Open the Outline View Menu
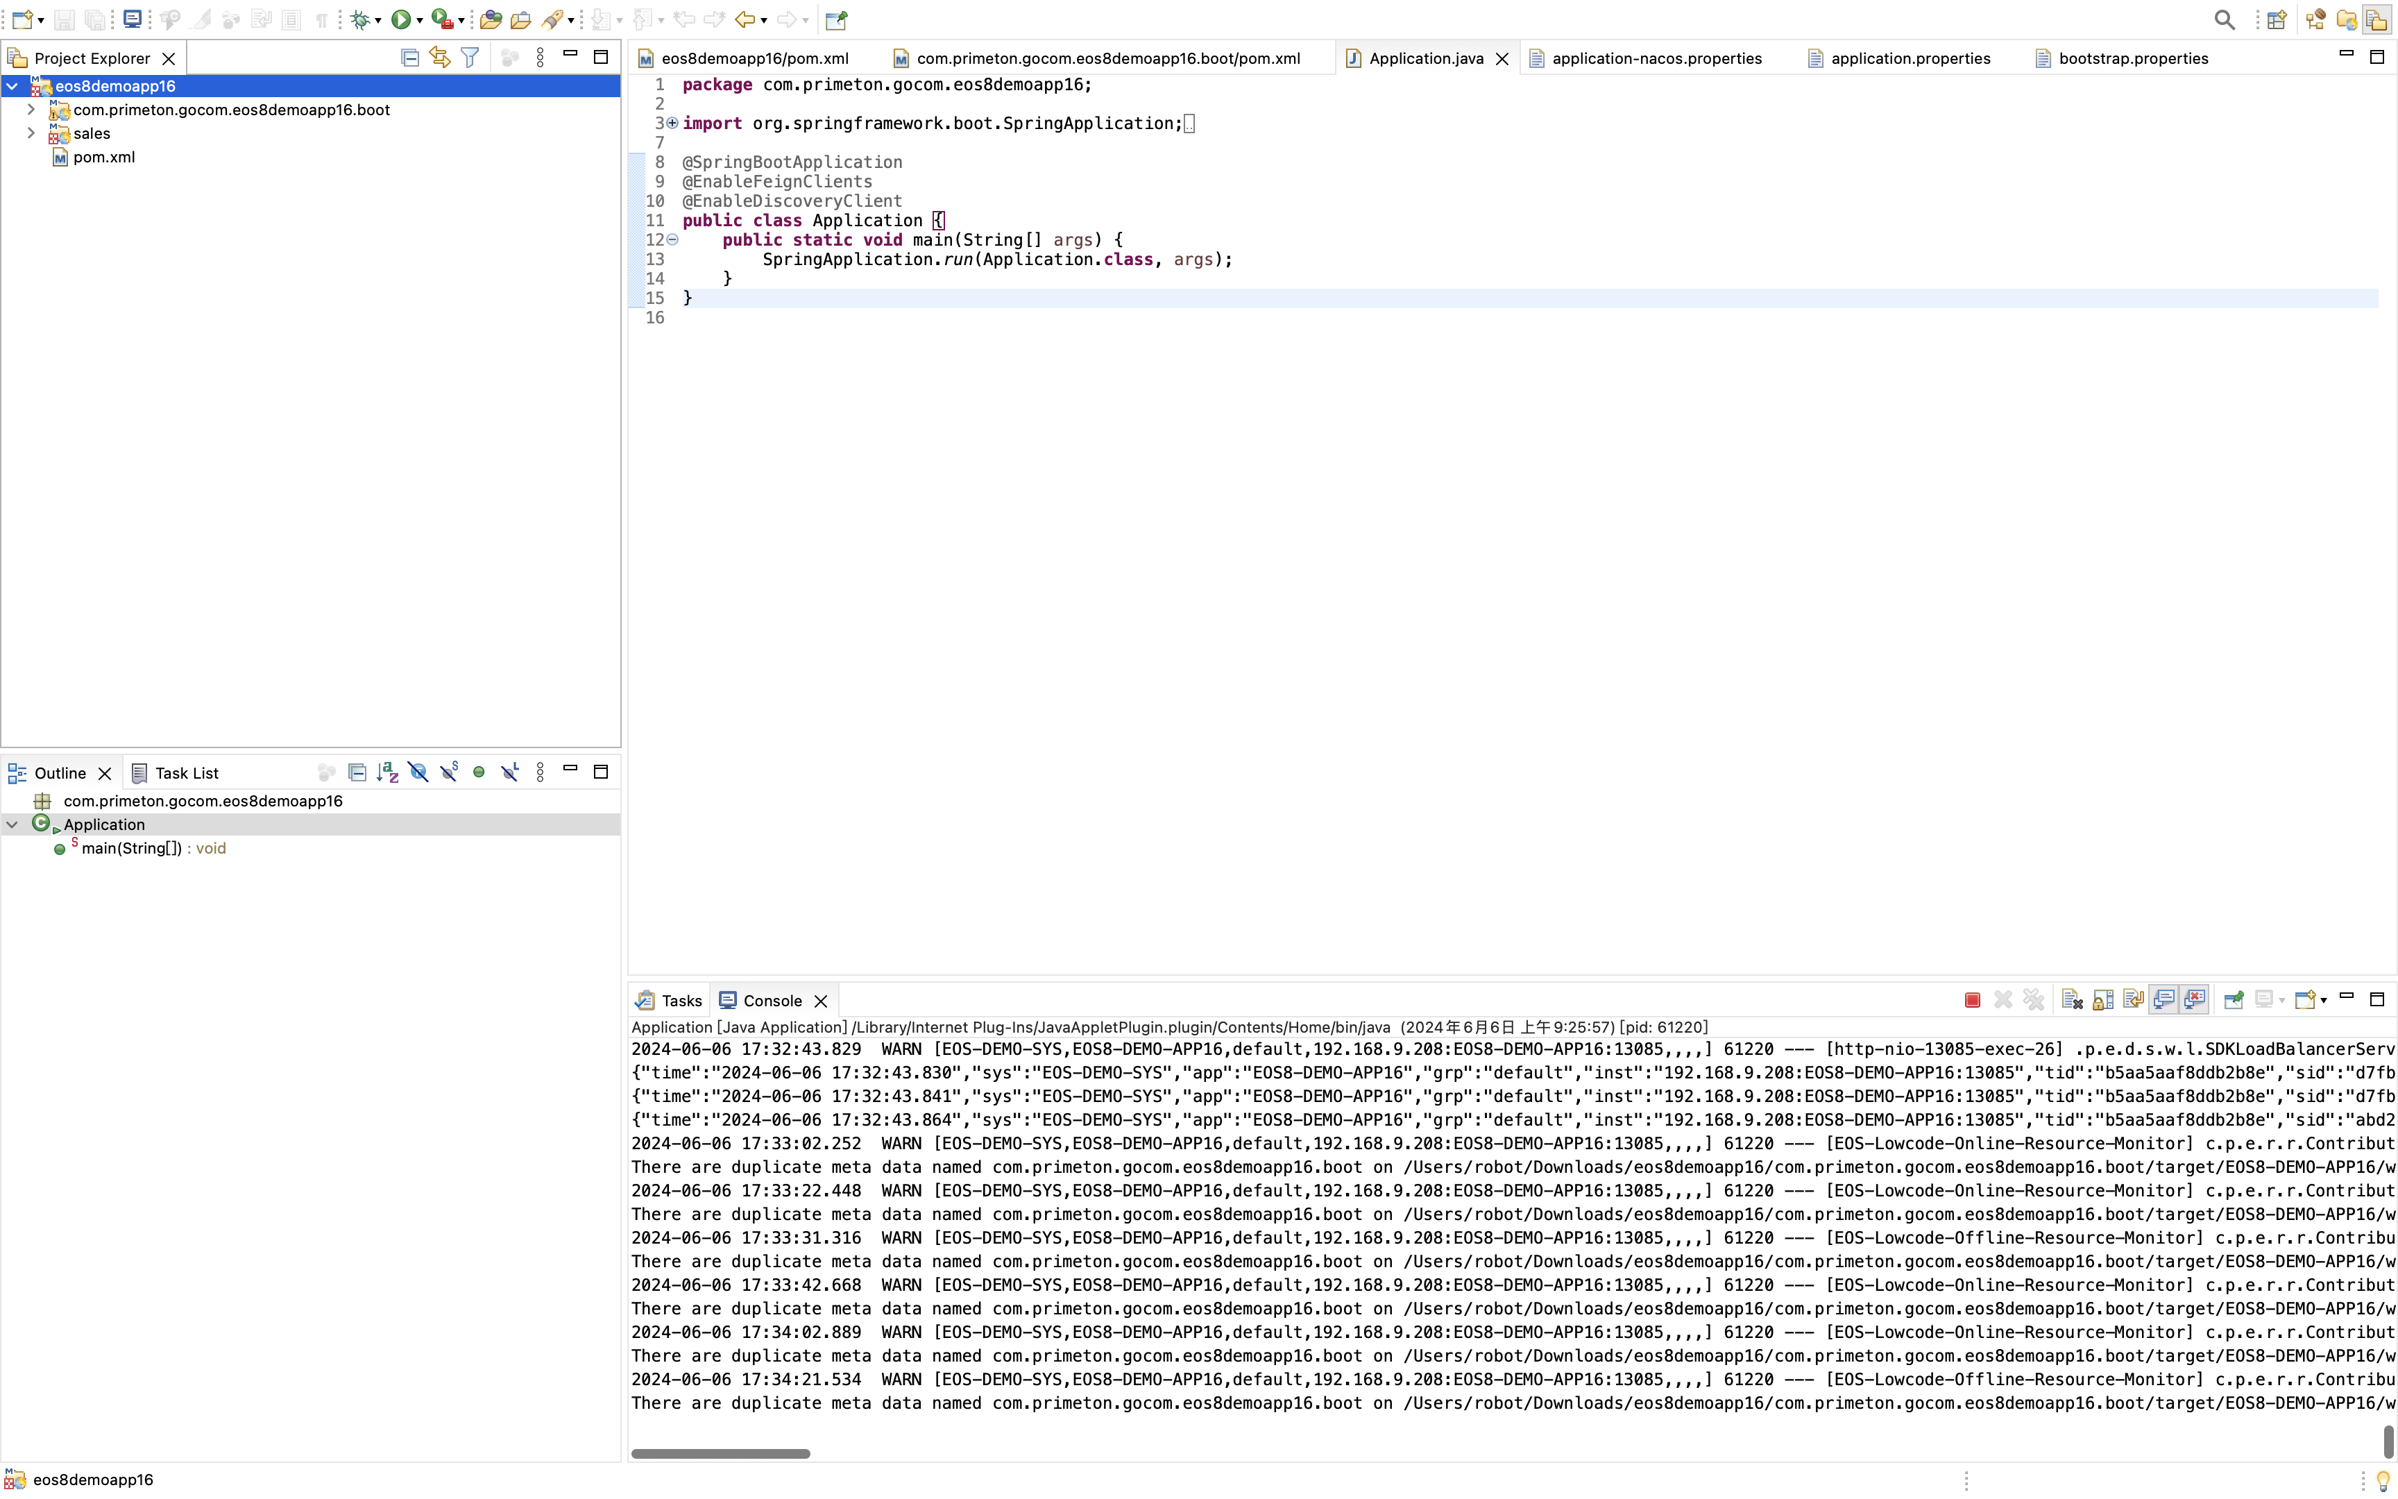2398x1499 pixels. pyautogui.click(x=540, y=771)
